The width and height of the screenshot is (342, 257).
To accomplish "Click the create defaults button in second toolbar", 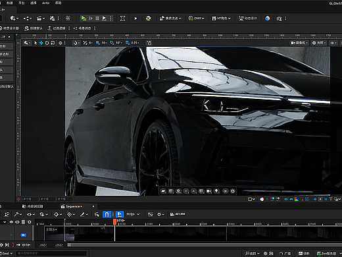I will (x=34, y=28).
